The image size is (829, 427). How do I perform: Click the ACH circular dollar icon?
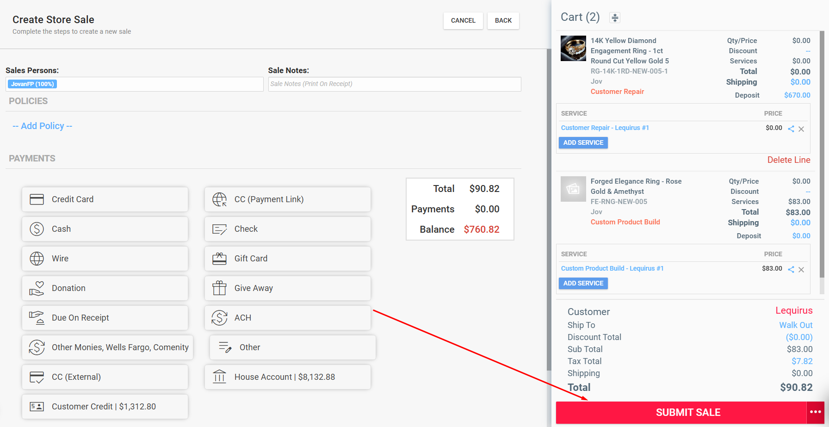click(219, 318)
